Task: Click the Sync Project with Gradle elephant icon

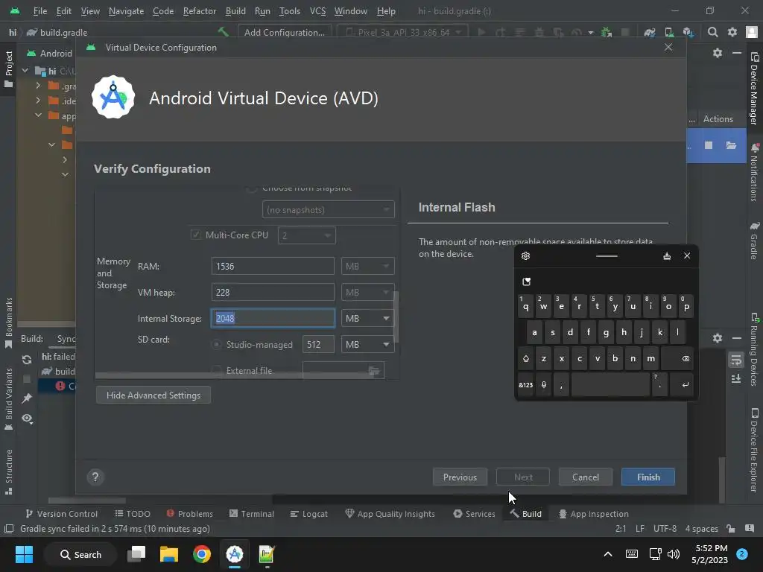Action: click(650, 32)
